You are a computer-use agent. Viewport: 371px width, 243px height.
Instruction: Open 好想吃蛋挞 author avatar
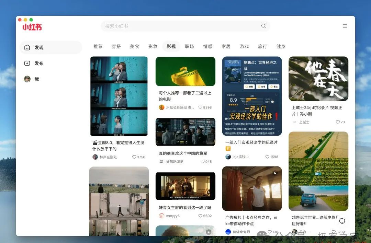[161, 162]
